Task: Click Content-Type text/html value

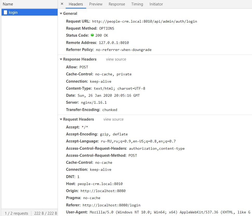Action: (119, 89)
